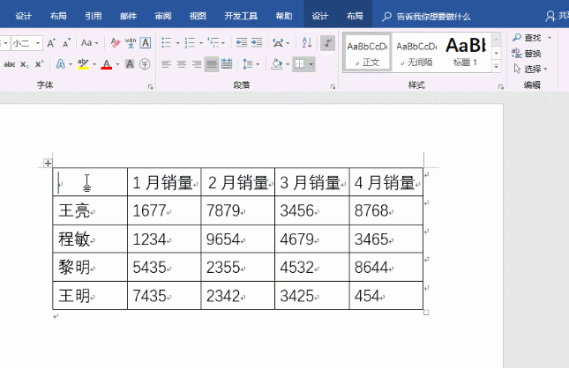This screenshot has width=569, height=368.
Task: Expand the shading color dropdown arrow
Action: point(288,64)
